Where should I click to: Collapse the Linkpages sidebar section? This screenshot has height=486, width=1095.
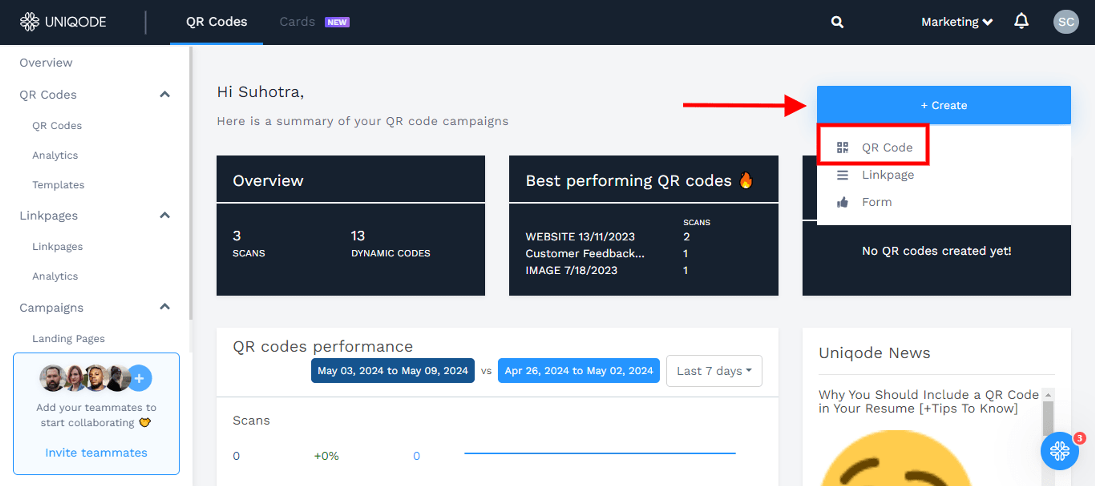click(x=165, y=215)
